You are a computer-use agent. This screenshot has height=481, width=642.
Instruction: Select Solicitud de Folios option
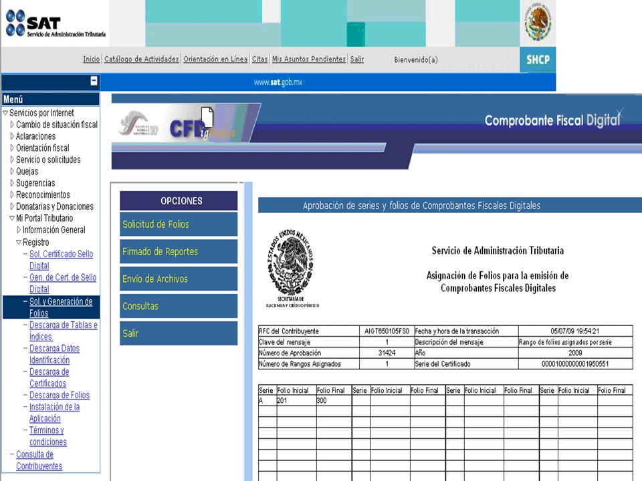click(179, 224)
